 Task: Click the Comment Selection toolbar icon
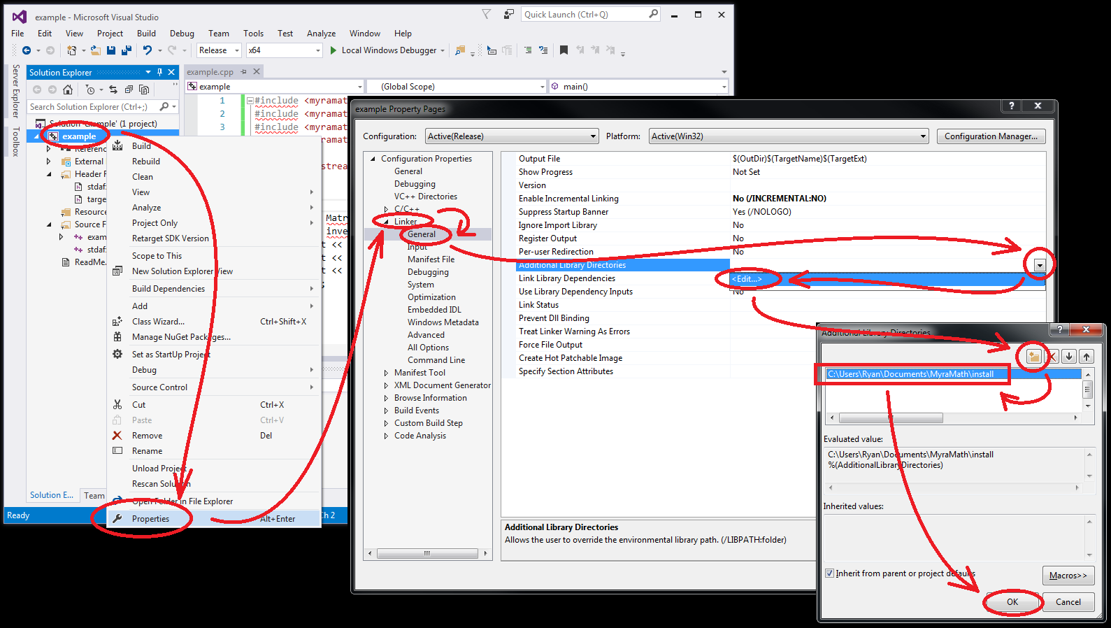point(528,50)
